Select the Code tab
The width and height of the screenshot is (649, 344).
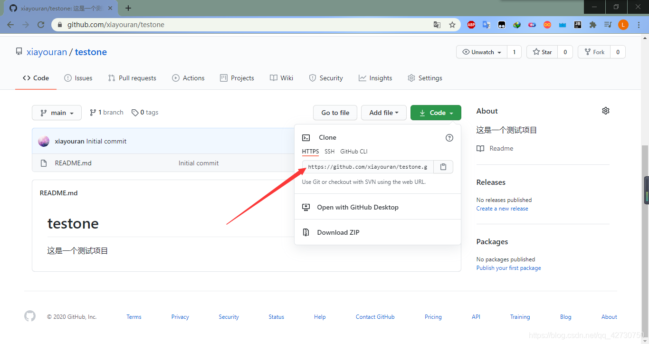pos(36,78)
